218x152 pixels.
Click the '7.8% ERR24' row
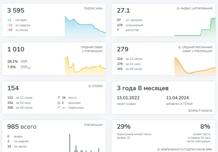[x=19, y=67]
